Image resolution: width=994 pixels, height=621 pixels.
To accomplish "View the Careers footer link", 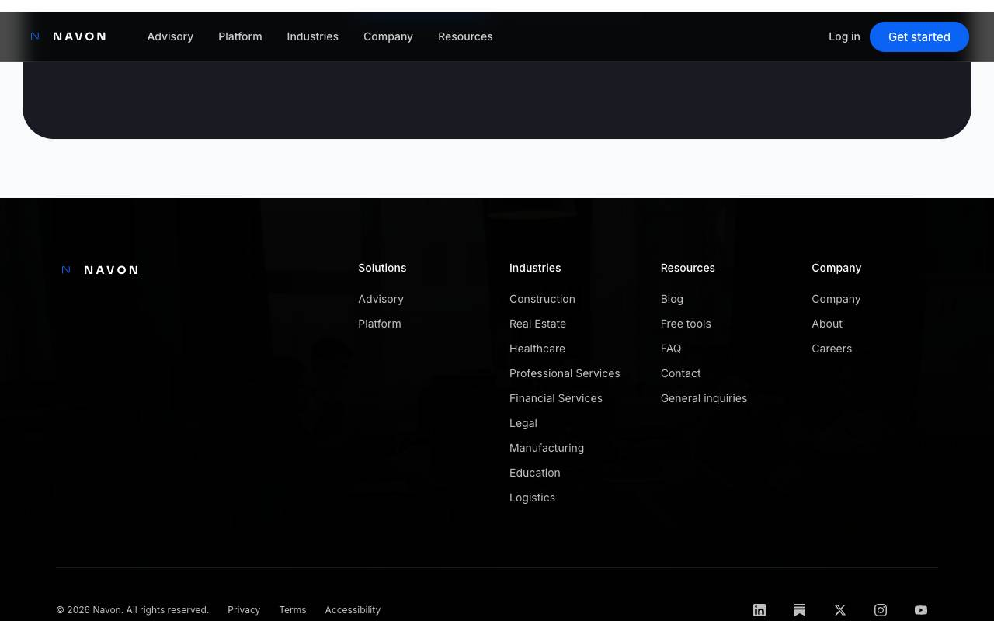I will [x=832, y=349].
